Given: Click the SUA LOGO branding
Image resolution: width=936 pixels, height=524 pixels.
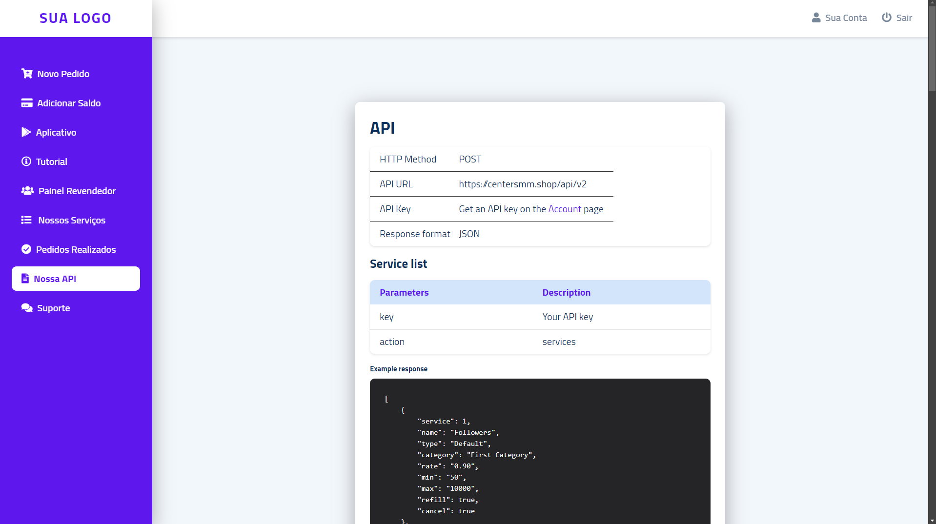Looking at the screenshot, I should tap(76, 18).
